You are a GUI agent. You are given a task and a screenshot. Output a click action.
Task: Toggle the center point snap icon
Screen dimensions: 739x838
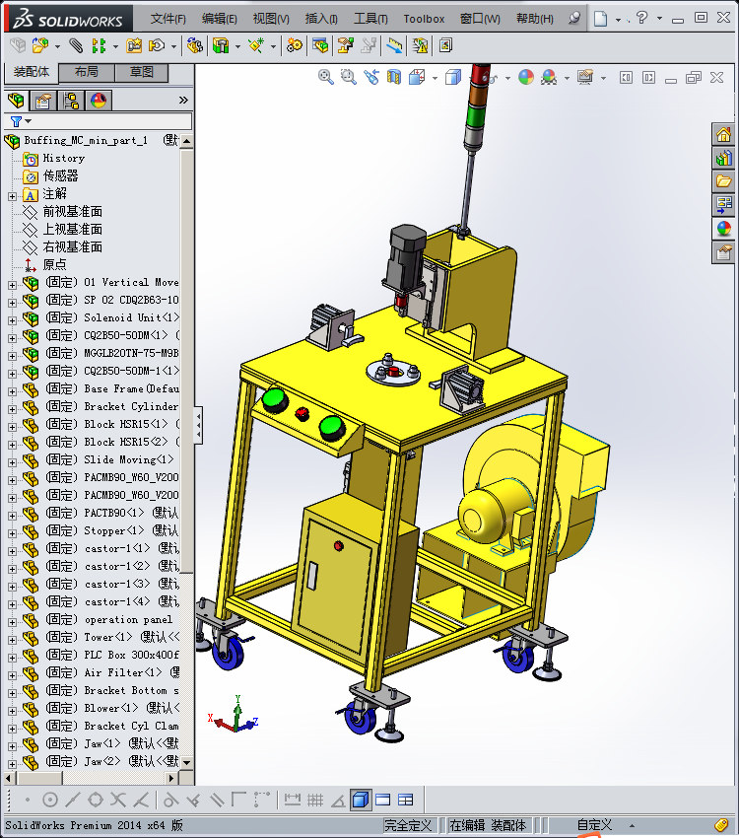tap(50, 801)
